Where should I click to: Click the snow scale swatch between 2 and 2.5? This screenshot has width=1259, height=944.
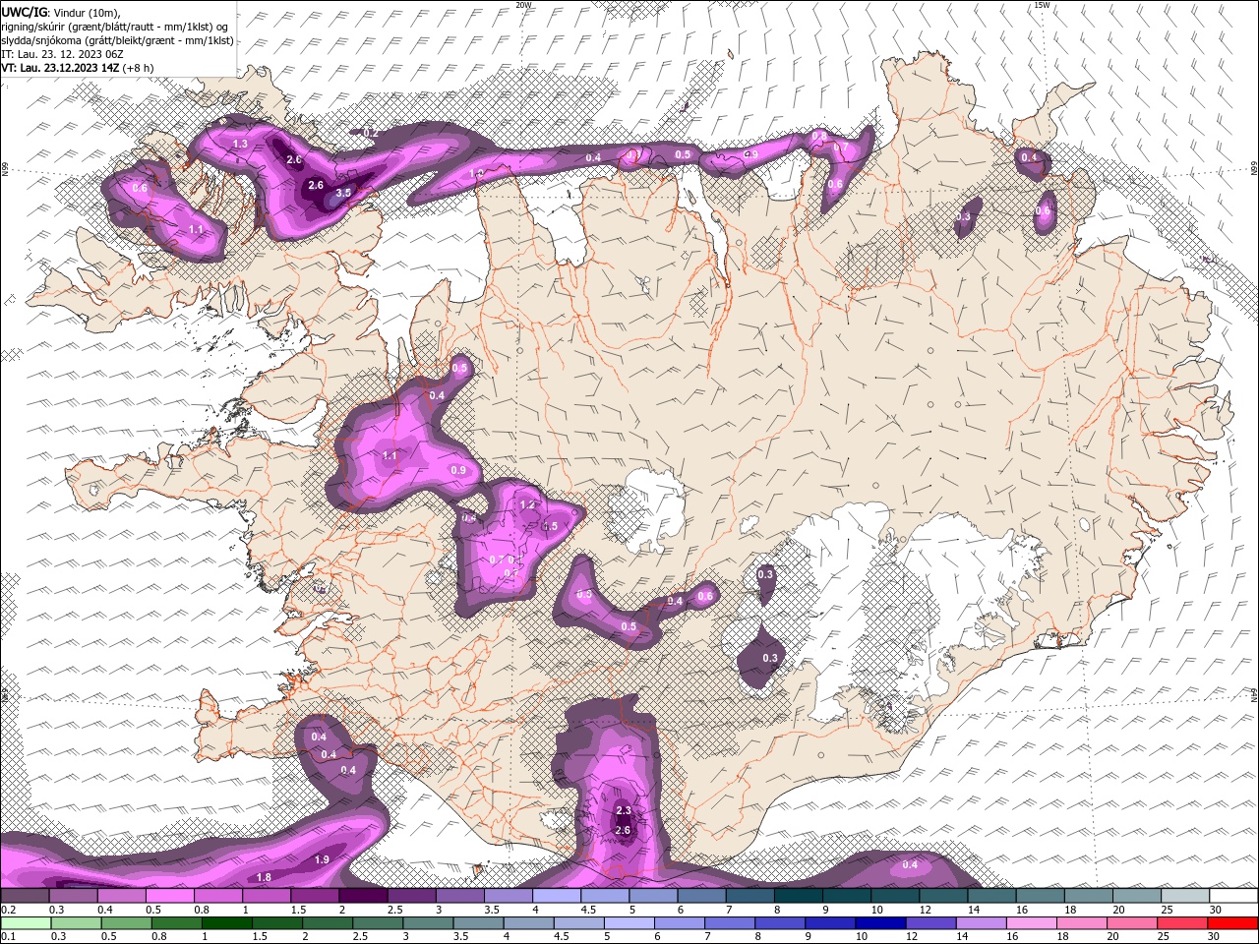click(x=364, y=896)
